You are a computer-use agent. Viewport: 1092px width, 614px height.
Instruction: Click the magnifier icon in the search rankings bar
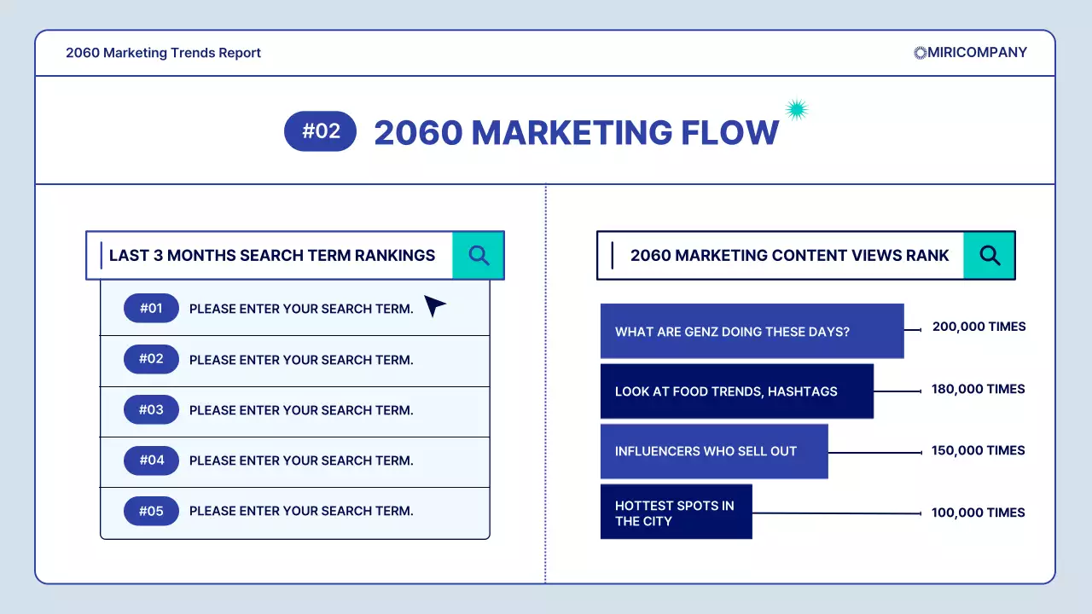point(478,255)
